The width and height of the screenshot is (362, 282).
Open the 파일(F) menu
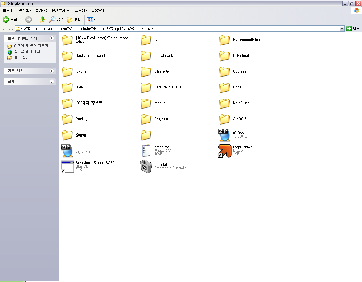point(8,10)
